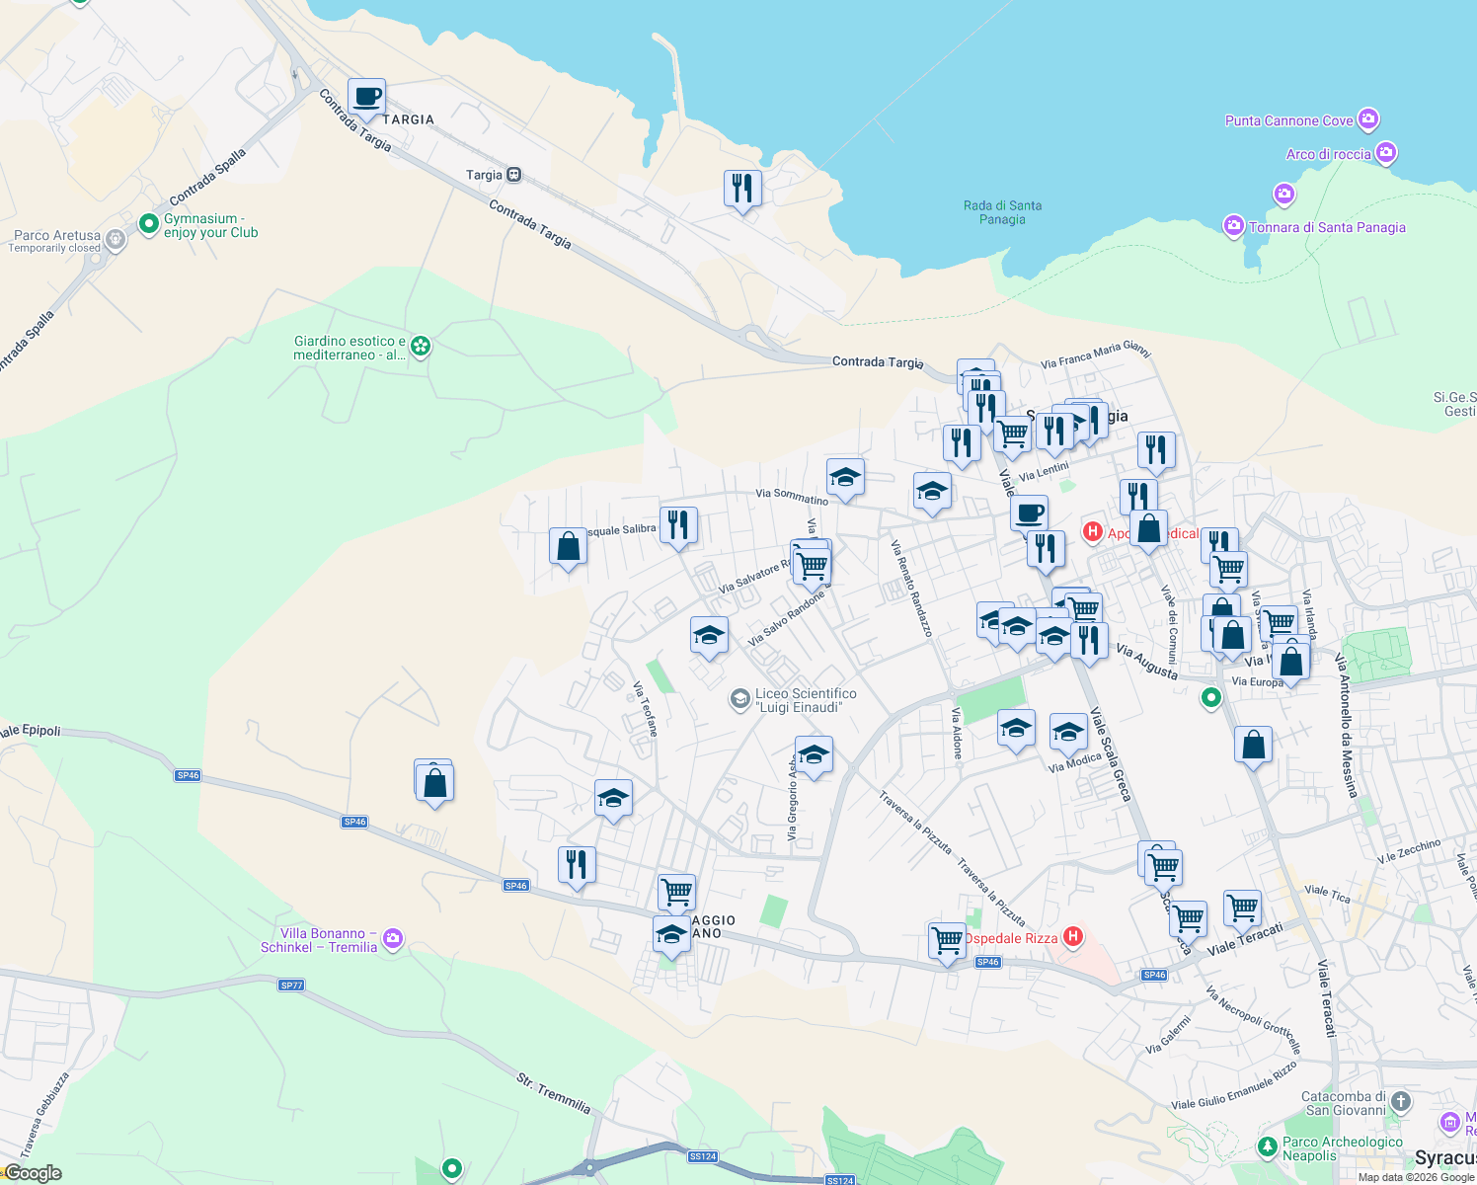Click the attraction pin for Punta Cannone Cove
This screenshot has width=1477, height=1185.
pos(1368,118)
